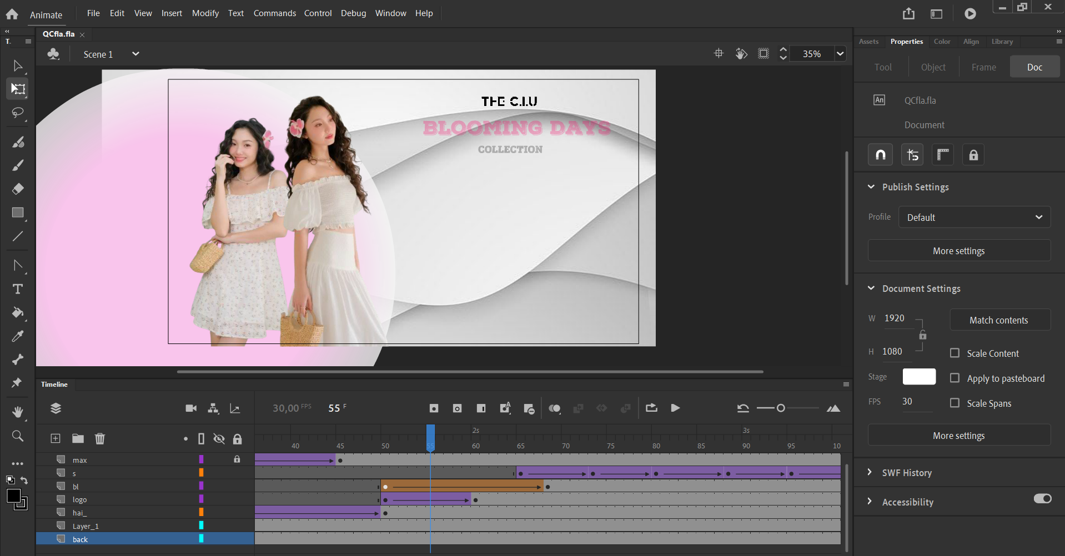Adjust the timeline zoom slider
Viewport: 1065px width, 556px height.
[x=781, y=408]
